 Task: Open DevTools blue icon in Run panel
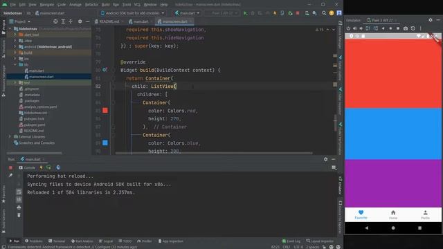(x=58, y=167)
